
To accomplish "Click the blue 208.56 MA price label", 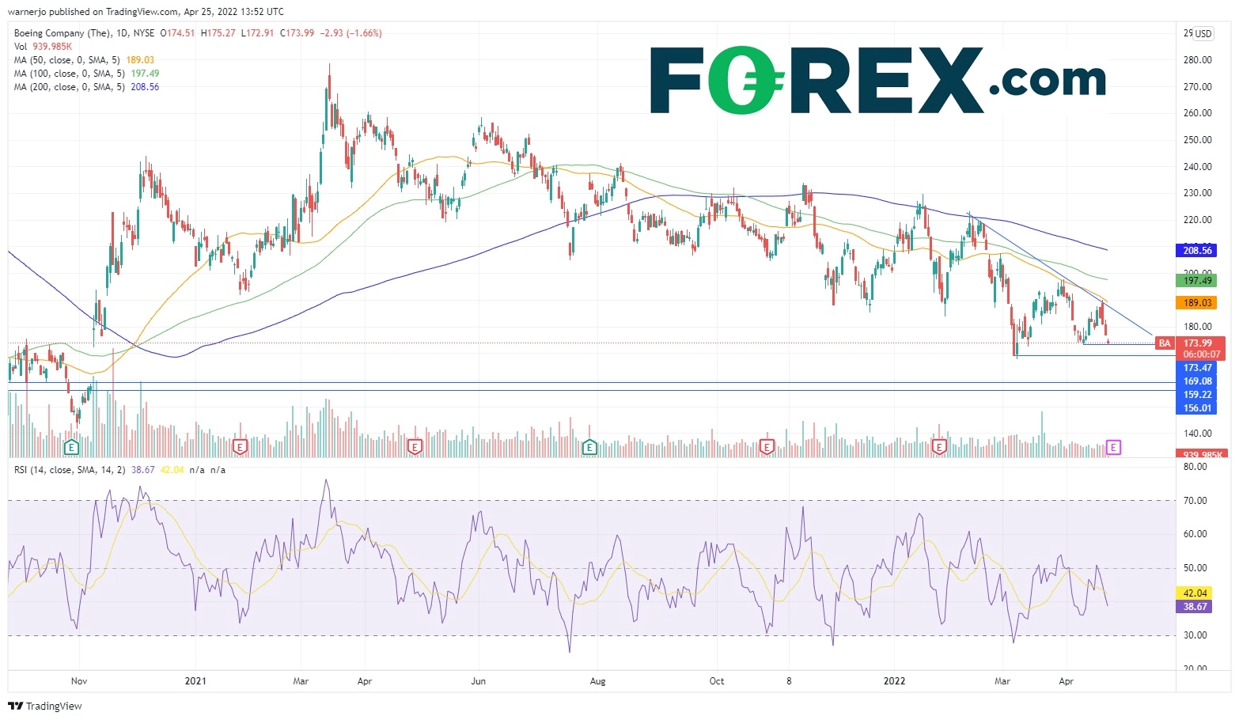I will click(1197, 250).
